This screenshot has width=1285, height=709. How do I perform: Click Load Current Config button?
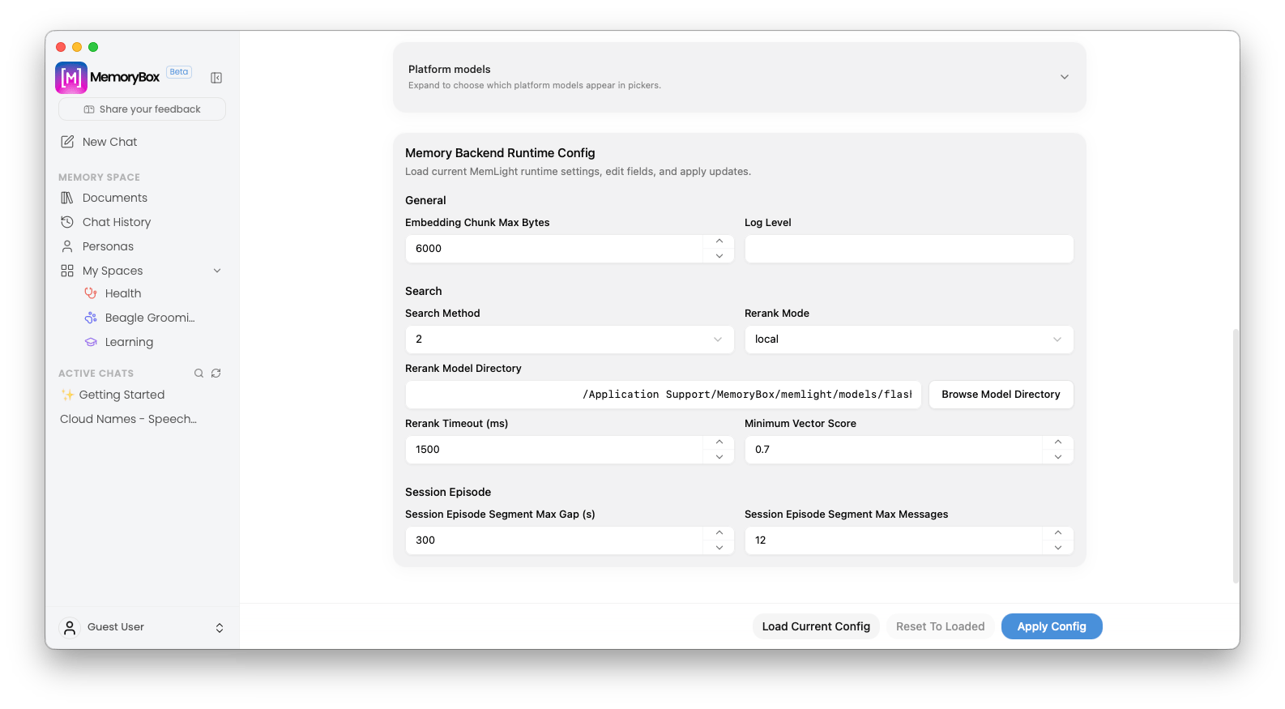click(x=816, y=626)
